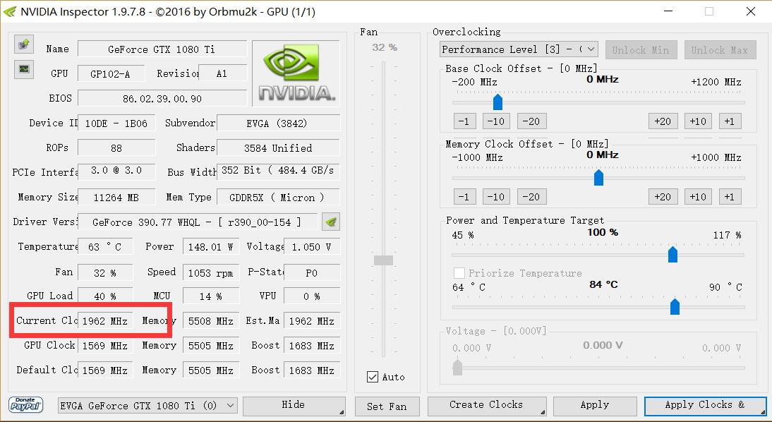The height and width of the screenshot is (422, 772).
Task: Click the PayPal Donate icon
Action: (26, 405)
